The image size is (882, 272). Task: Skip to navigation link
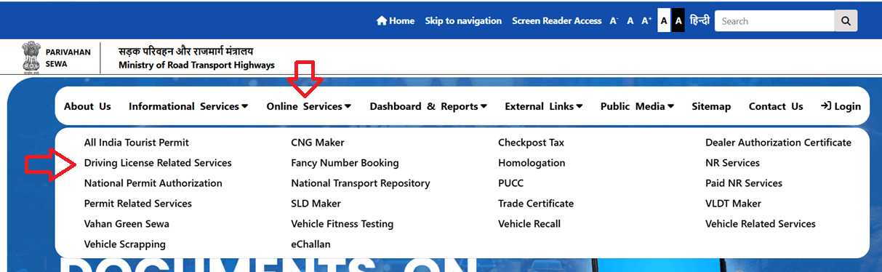pos(463,21)
